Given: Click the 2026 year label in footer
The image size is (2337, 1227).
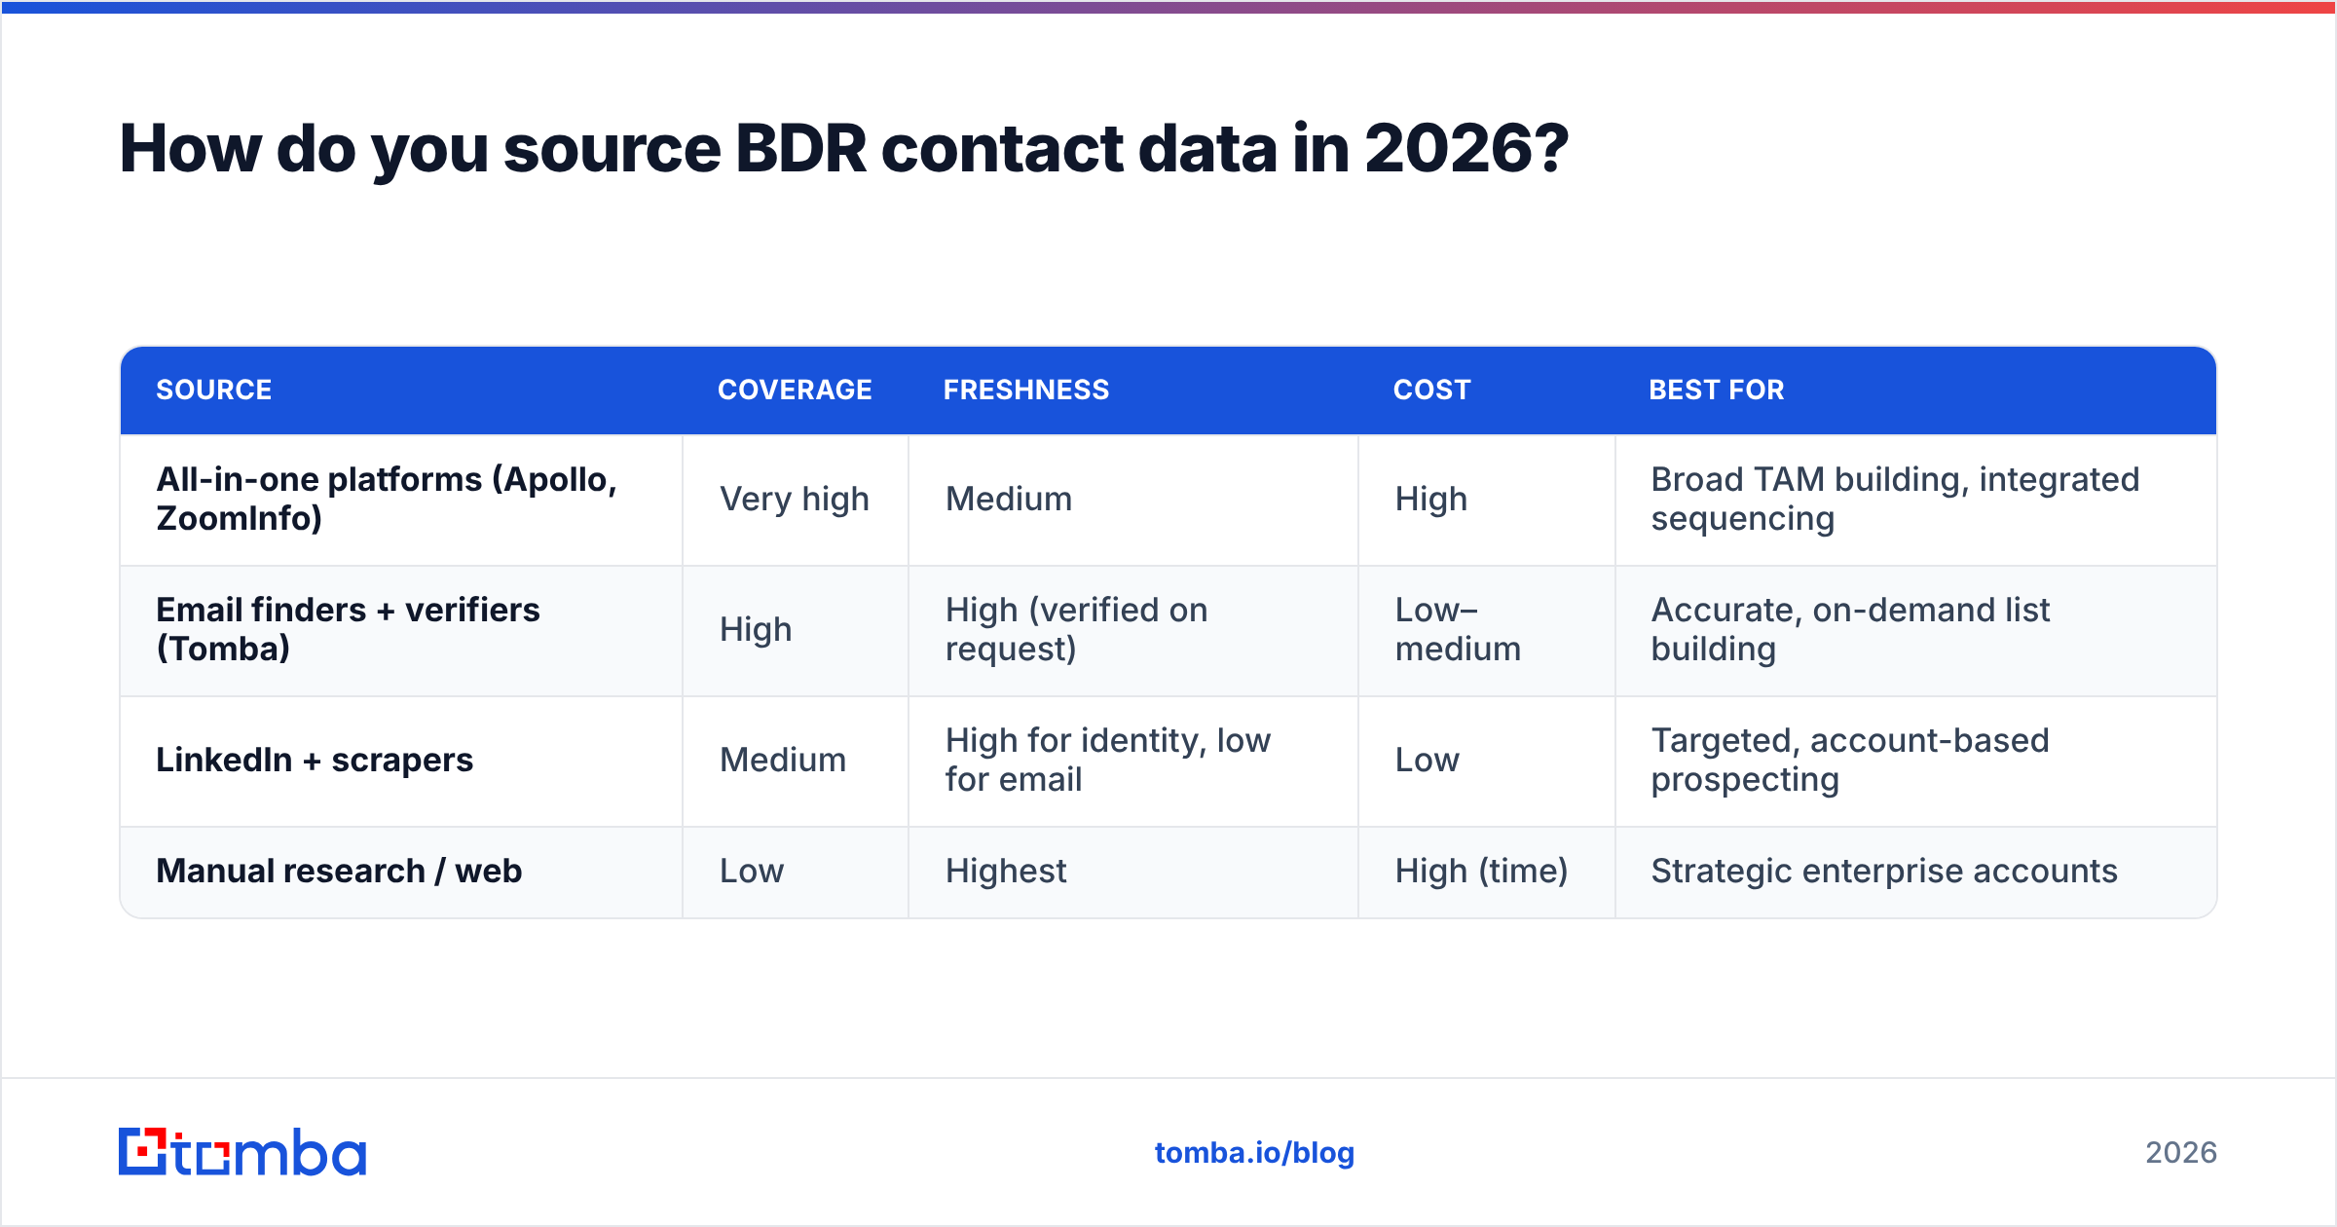Looking at the screenshot, I should (x=2181, y=1153).
